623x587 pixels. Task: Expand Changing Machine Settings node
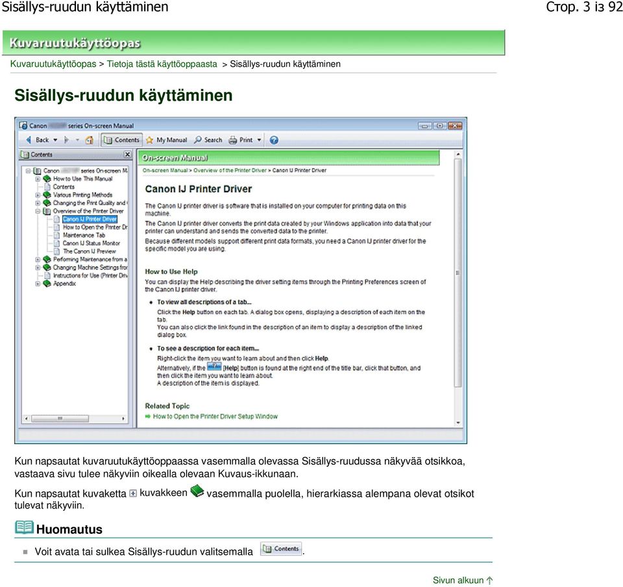click(38, 268)
